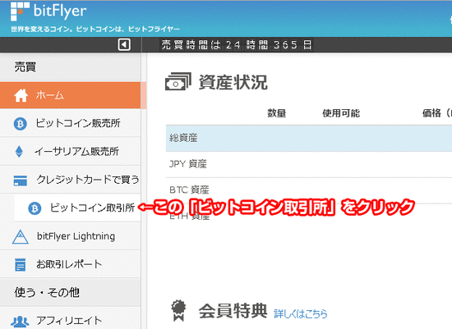Click the 売買 section header
452x329 pixels.
coord(25,67)
